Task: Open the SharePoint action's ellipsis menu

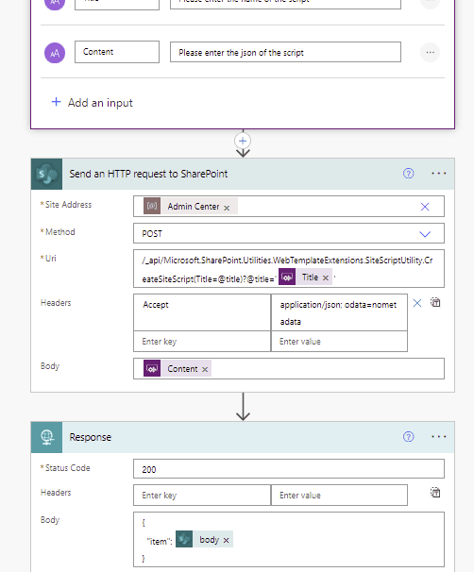Action: click(439, 174)
